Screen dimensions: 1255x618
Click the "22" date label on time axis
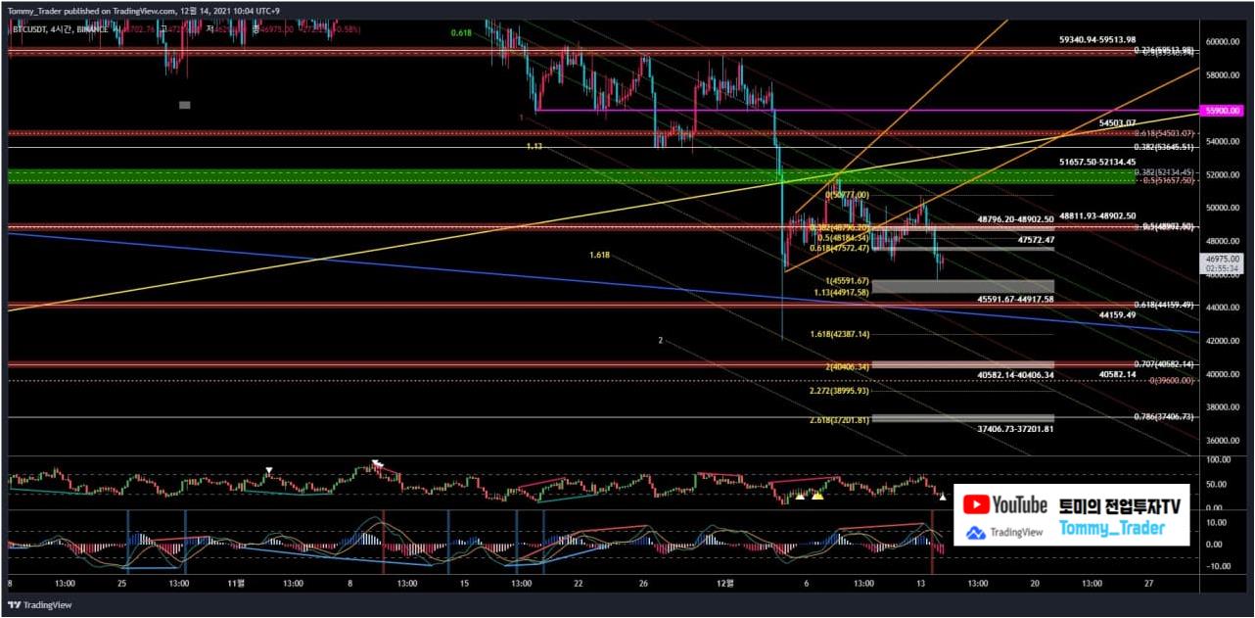[579, 582]
